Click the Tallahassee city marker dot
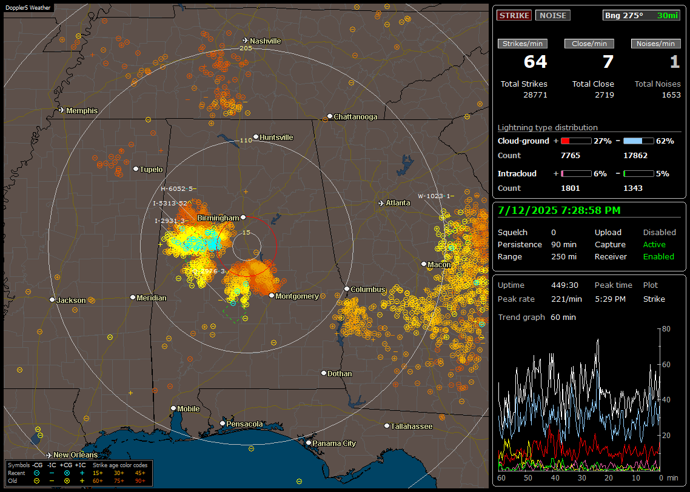 [x=387, y=425]
